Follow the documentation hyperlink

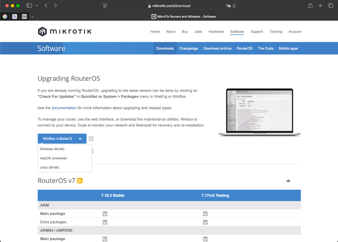point(64,108)
